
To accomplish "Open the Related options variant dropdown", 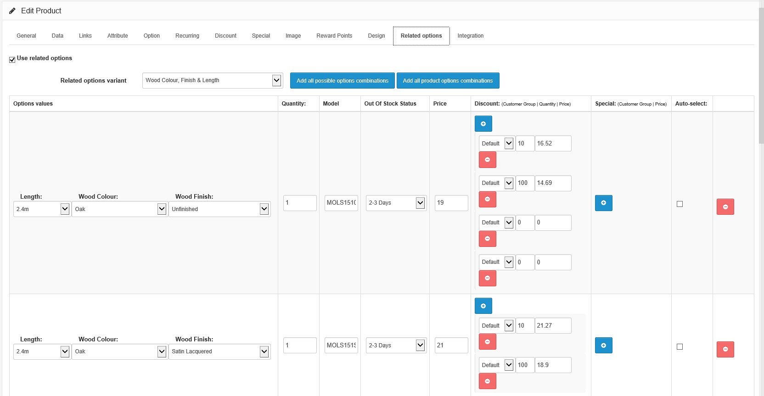I will click(213, 80).
